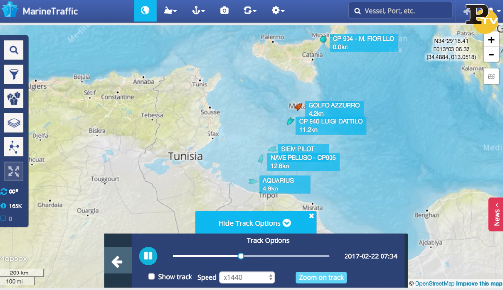This screenshot has width=503, height=290.
Task: Collapse the Hide Track Options tab
Action: (x=255, y=223)
